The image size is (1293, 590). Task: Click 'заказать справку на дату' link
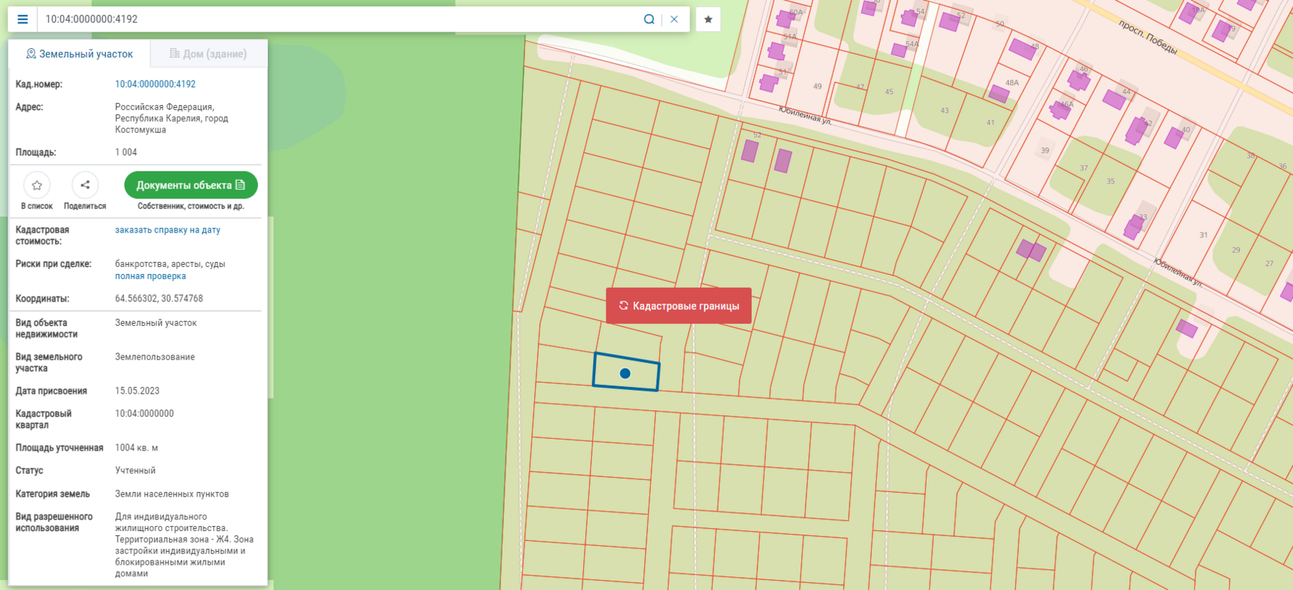coord(168,230)
